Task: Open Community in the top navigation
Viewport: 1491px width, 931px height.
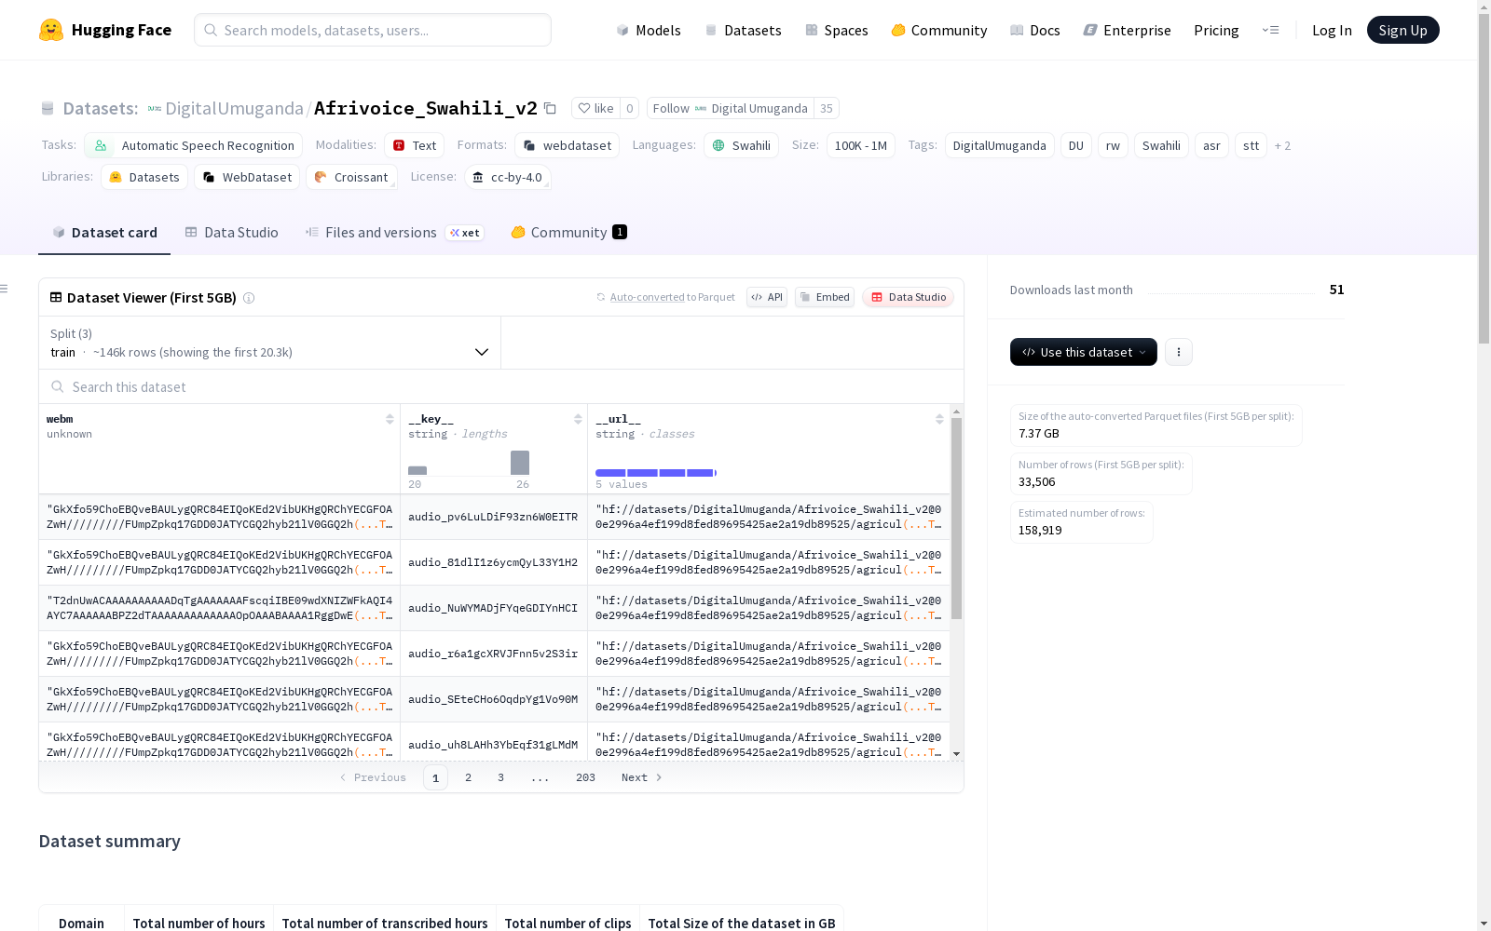Action: (938, 30)
